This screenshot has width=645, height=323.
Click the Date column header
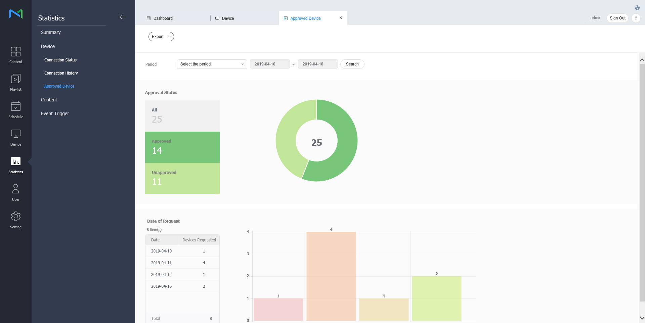(155, 240)
